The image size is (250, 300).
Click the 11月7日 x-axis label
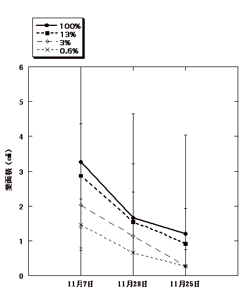pyautogui.click(x=81, y=284)
